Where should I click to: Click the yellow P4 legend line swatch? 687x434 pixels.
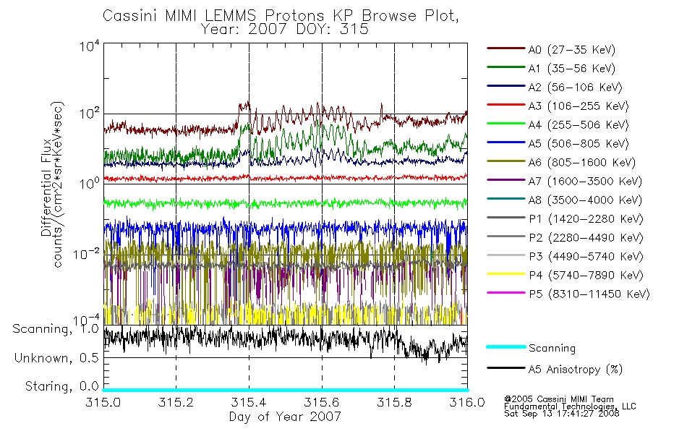click(506, 274)
